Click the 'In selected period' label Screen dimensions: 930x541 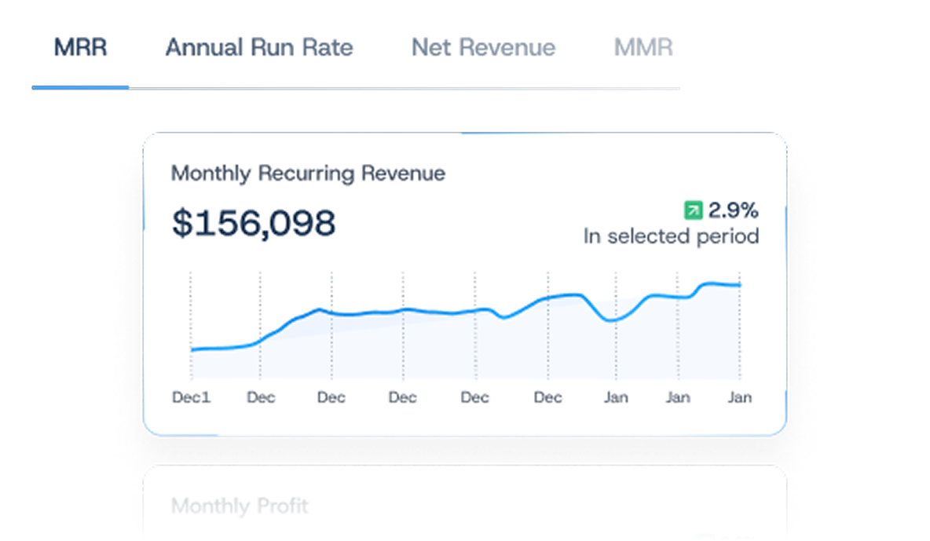pyautogui.click(x=671, y=236)
